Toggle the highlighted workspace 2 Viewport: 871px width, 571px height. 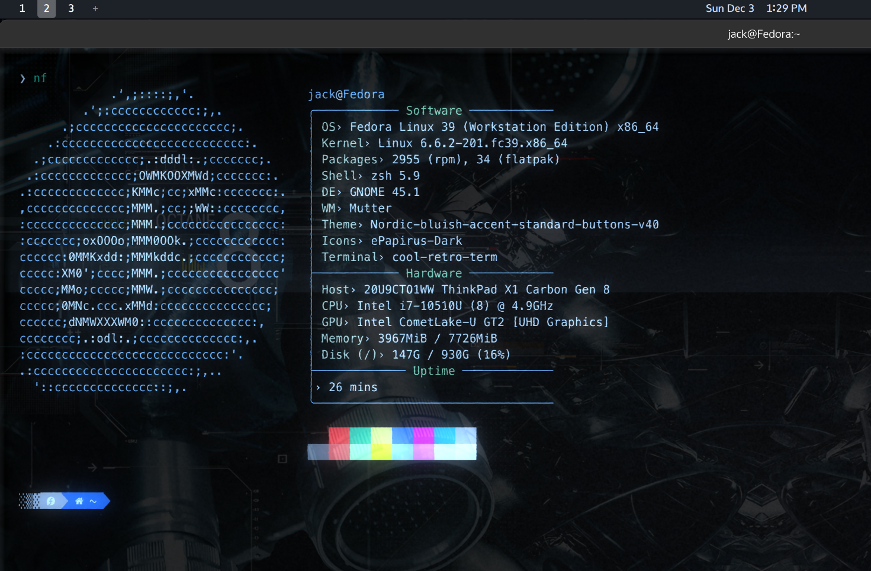point(46,8)
